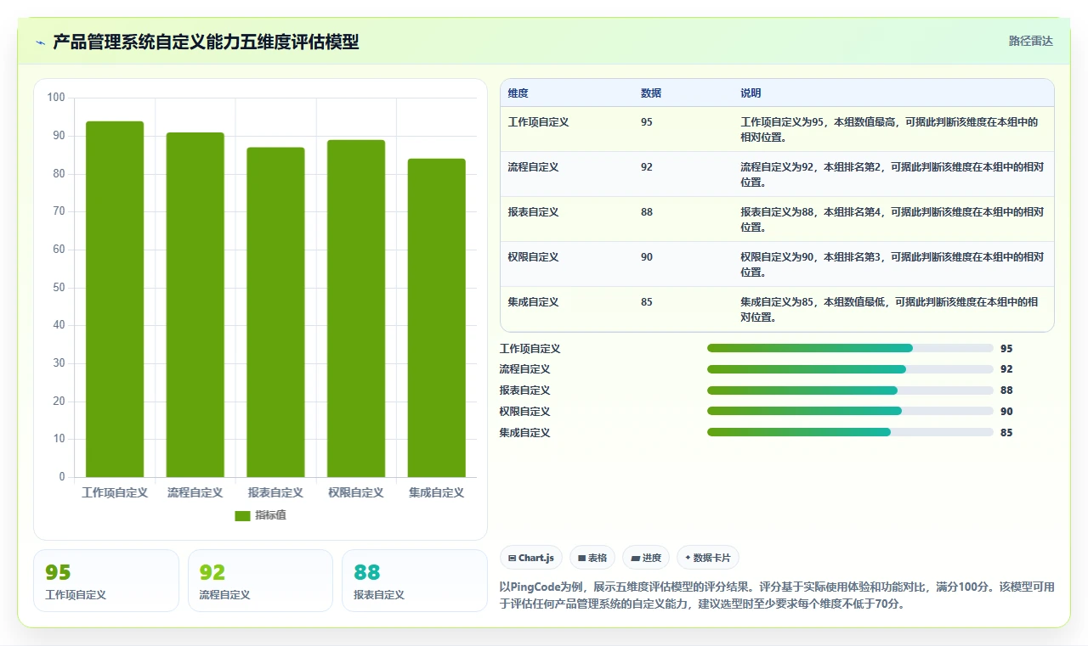Open the 92 流程自定义 data card
This screenshot has width=1088, height=646.
260,581
